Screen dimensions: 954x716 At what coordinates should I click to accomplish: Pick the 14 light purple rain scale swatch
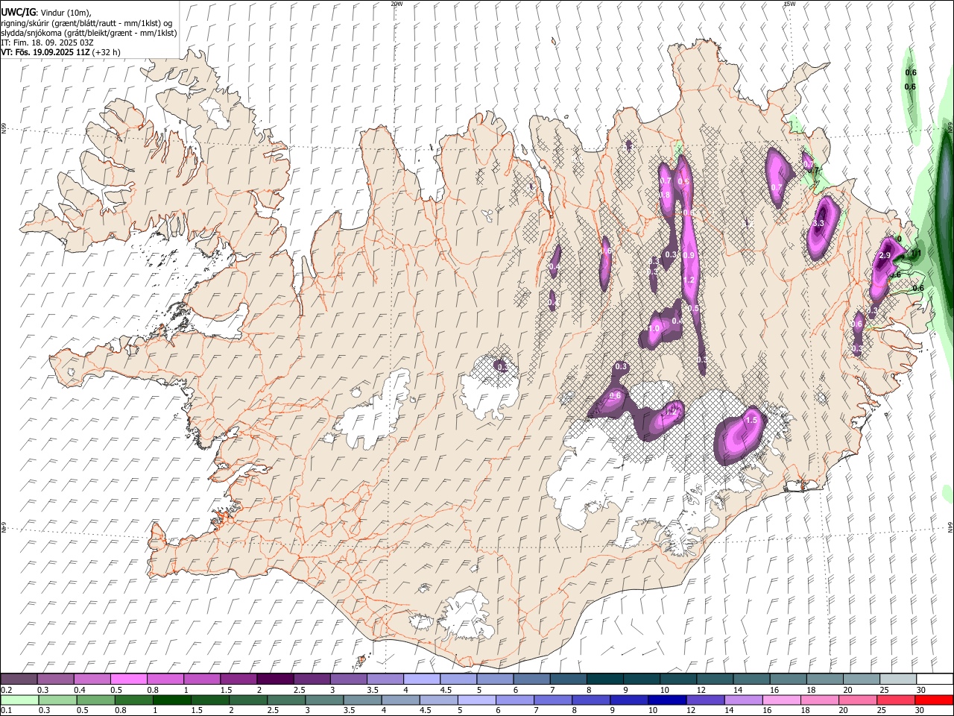tap(743, 700)
